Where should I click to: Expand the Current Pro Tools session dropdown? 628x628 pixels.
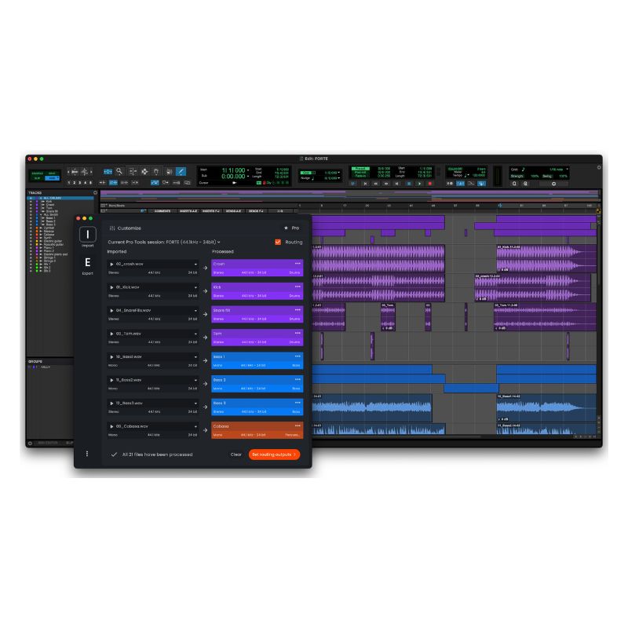[x=219, y=242]
